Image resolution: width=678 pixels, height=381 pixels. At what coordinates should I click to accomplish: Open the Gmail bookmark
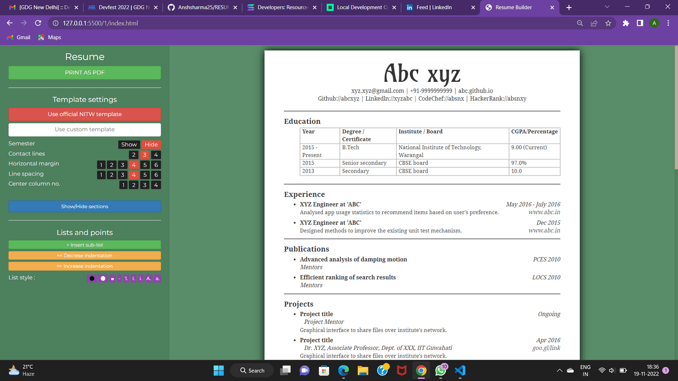19,37
